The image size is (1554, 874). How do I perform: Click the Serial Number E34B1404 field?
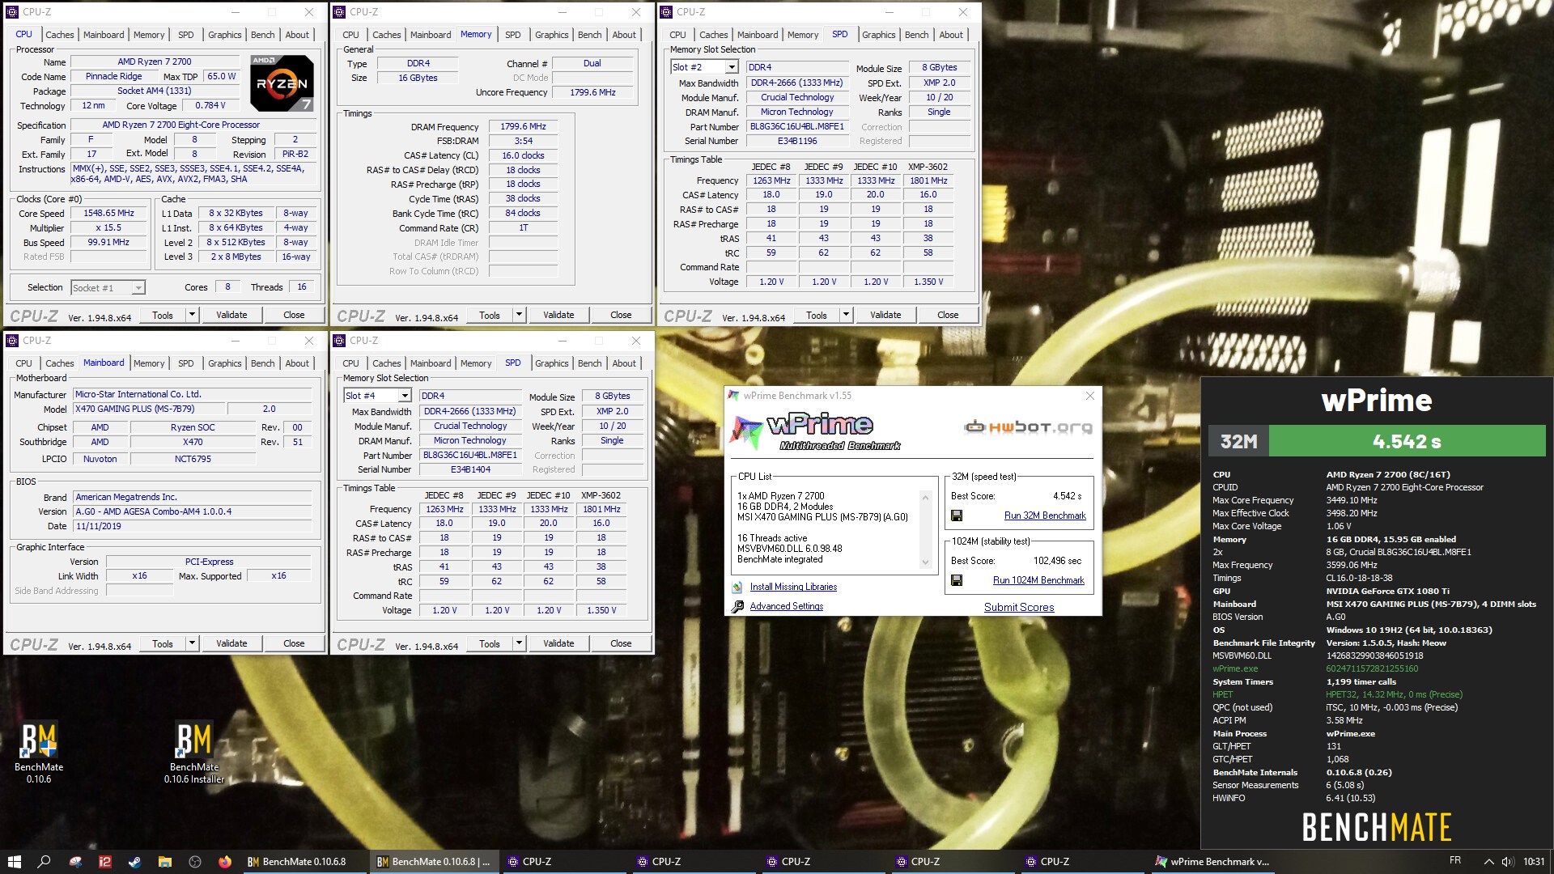pyautogui.click(x=469, y=469)
